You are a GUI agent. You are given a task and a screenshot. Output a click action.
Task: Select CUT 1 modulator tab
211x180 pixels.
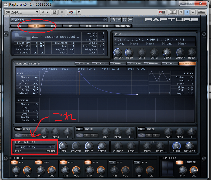click(x=101, y=63)
